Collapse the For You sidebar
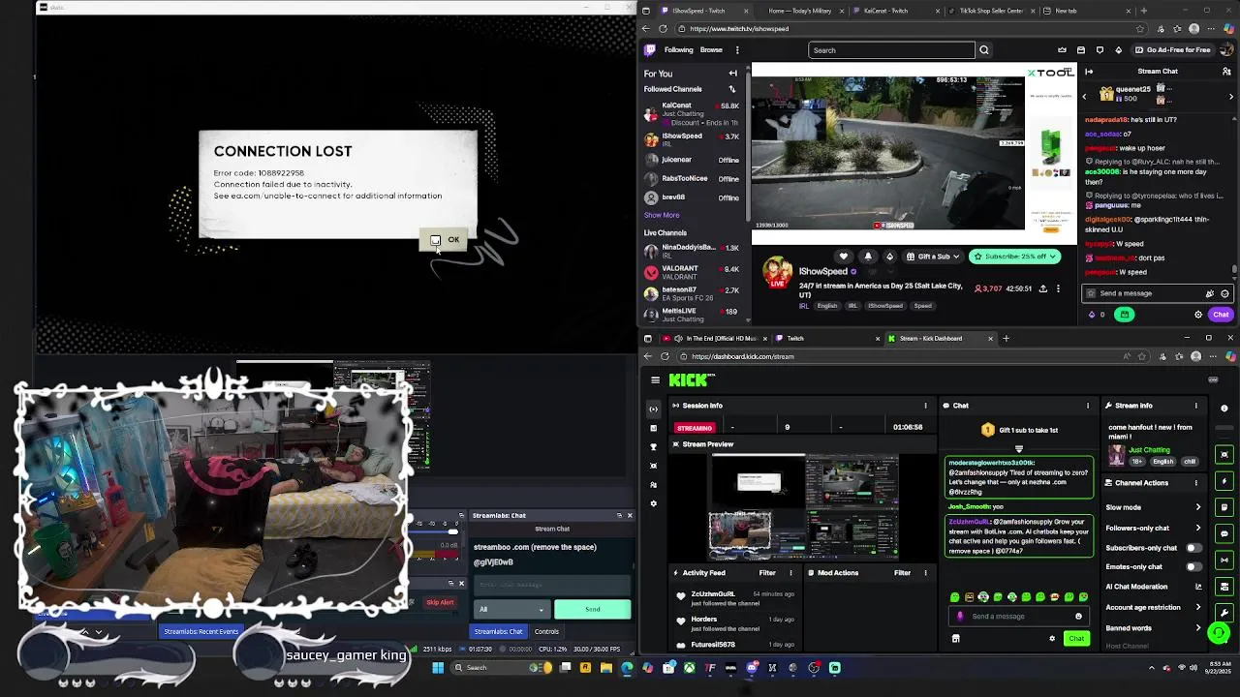 732,74
